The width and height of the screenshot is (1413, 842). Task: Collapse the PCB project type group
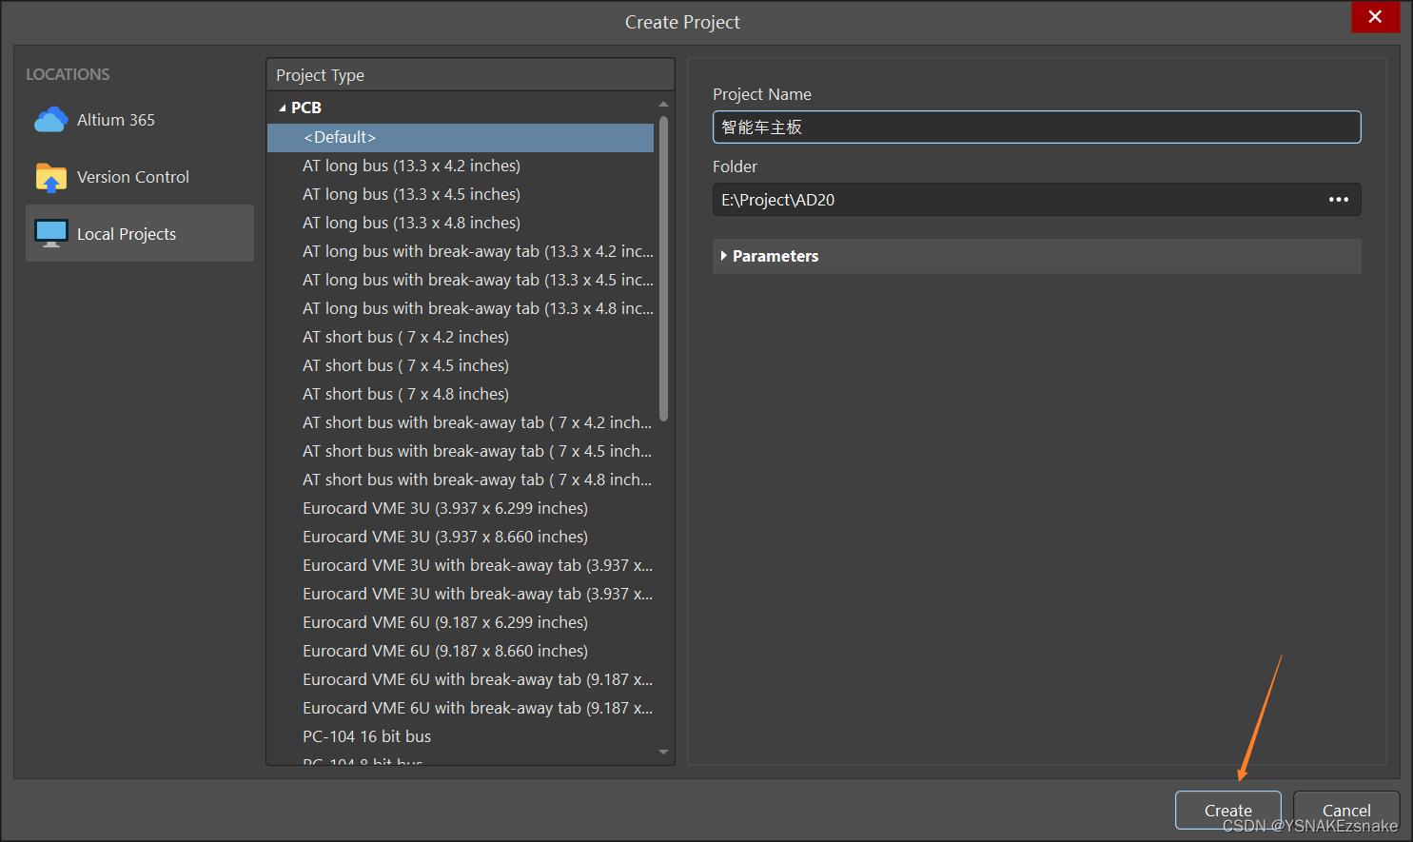(x=282, y=108)
